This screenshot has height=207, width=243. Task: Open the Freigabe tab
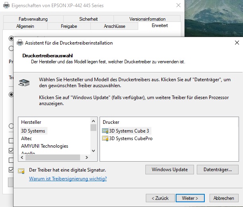pyautogui.click(x=69, y=26)
